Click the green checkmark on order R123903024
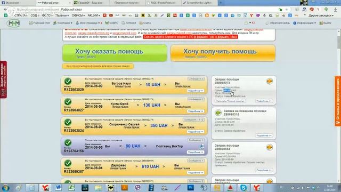This screenshot has height=192, width=341. pyautogui.click(x=68, y=122)
